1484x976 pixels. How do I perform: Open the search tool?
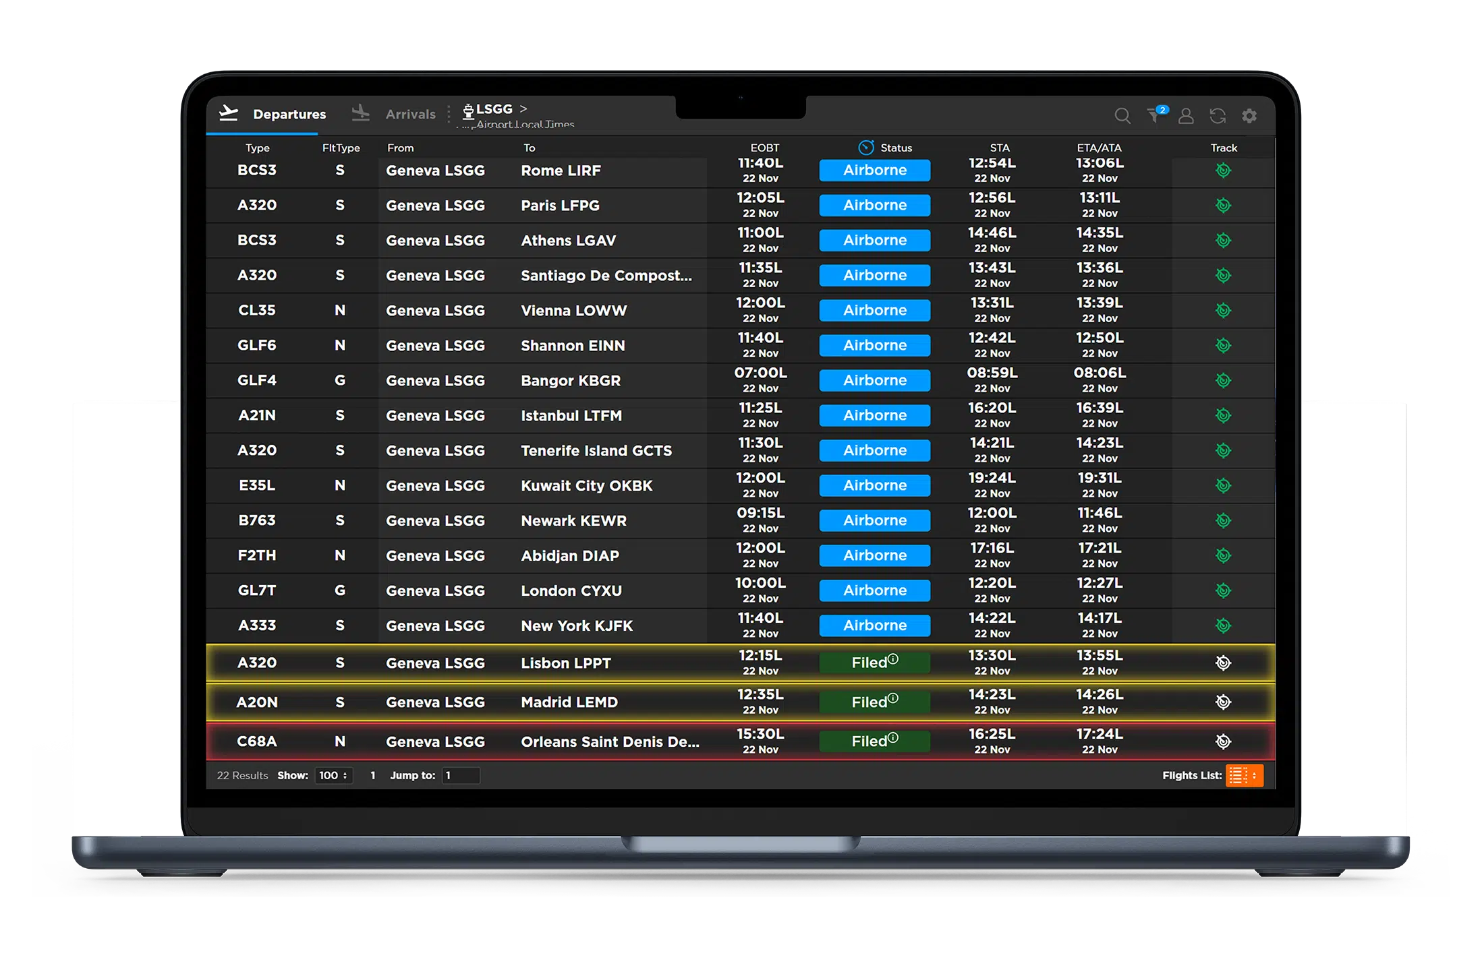click(1122, 115)
